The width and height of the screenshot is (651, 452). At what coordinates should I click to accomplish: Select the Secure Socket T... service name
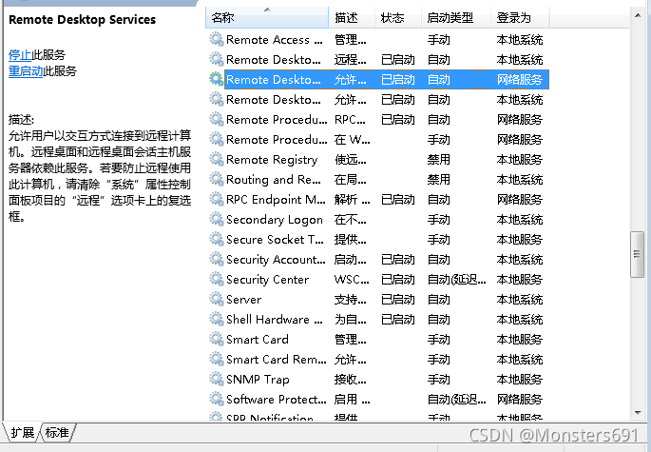point(275,240)
